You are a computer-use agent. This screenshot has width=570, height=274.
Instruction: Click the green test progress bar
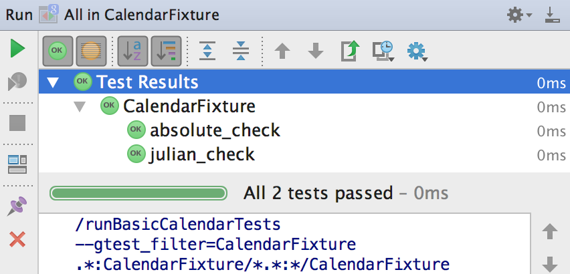(x=139, y=194)
